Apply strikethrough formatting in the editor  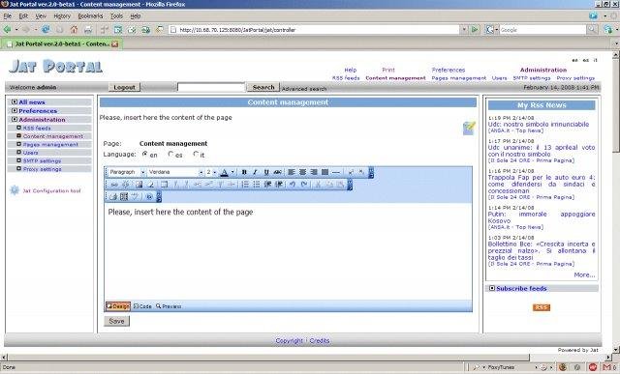click(278, 172)
